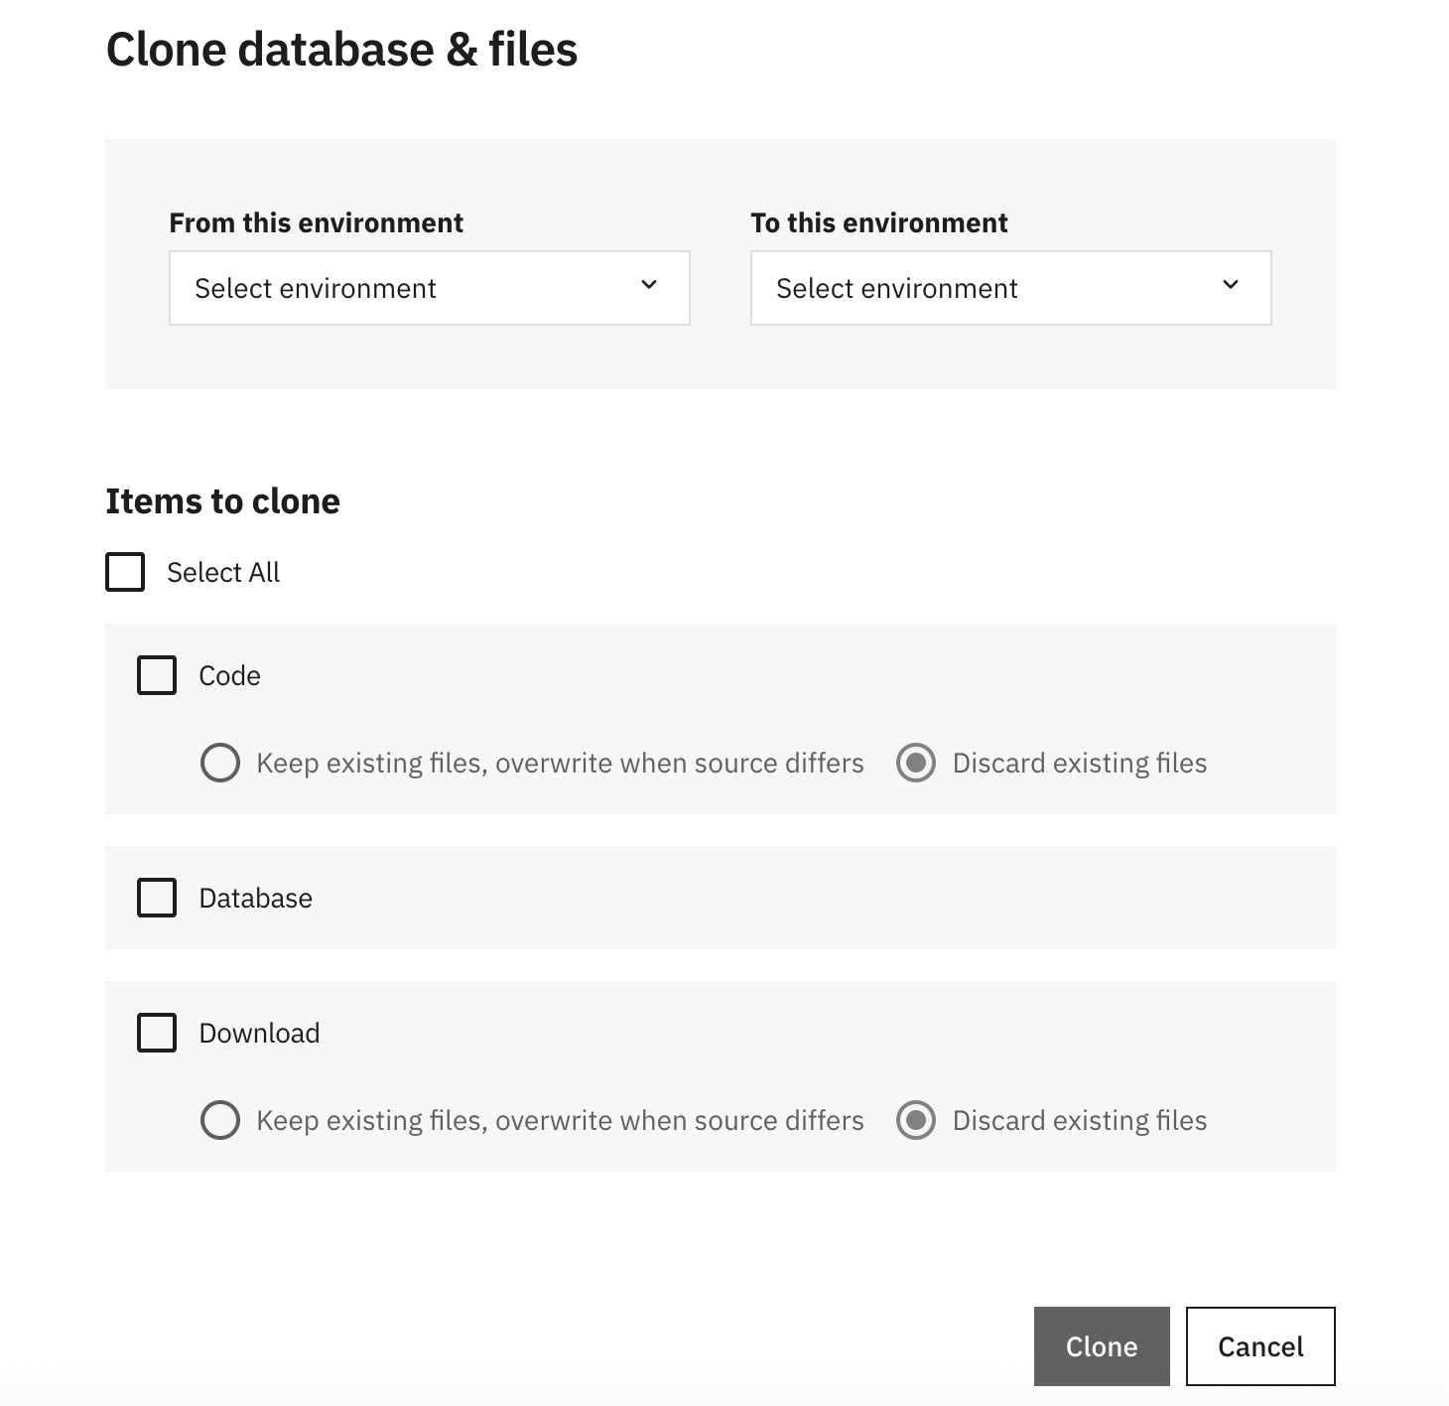This screenshot has height=1406, width=1449.
Task: Tick the Database checkbox
Action: click(157, 898)
